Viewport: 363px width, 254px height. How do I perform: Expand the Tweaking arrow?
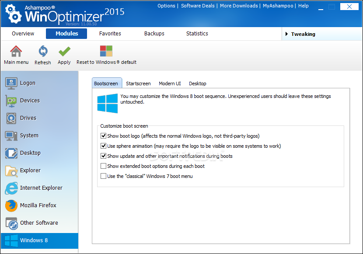tap(286, 34)
